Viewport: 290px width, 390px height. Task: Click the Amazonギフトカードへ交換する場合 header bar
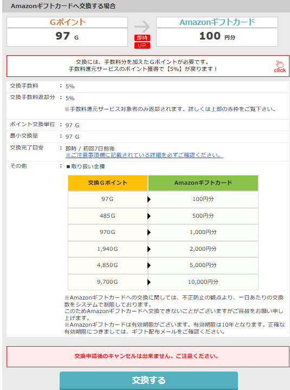tap(146, 6)
